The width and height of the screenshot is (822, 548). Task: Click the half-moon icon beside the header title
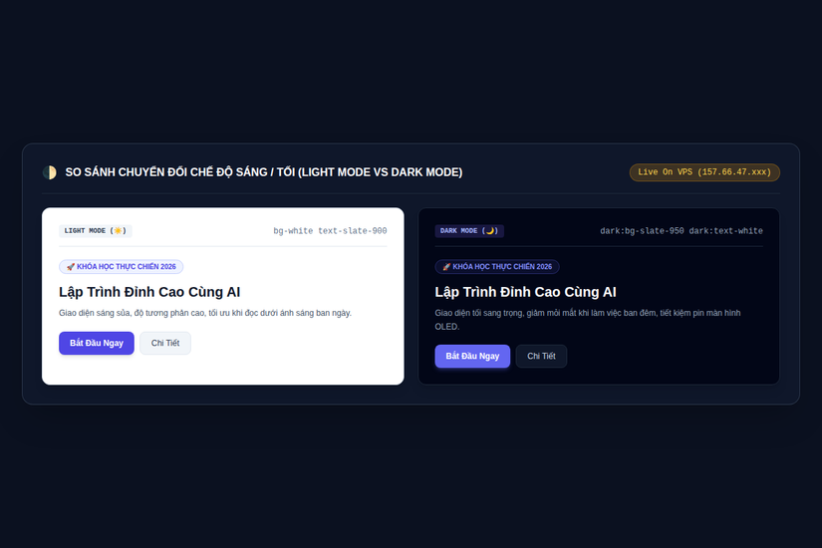(50, 172)
